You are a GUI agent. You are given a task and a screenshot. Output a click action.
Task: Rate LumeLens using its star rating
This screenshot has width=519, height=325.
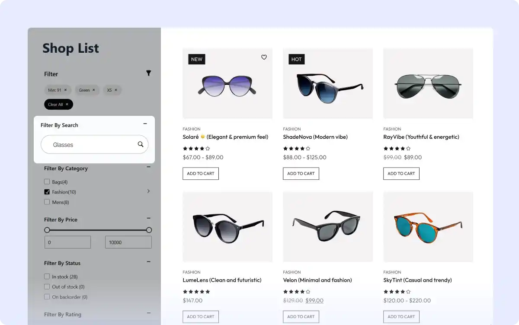pyautogui.click(x=196, y=292)
